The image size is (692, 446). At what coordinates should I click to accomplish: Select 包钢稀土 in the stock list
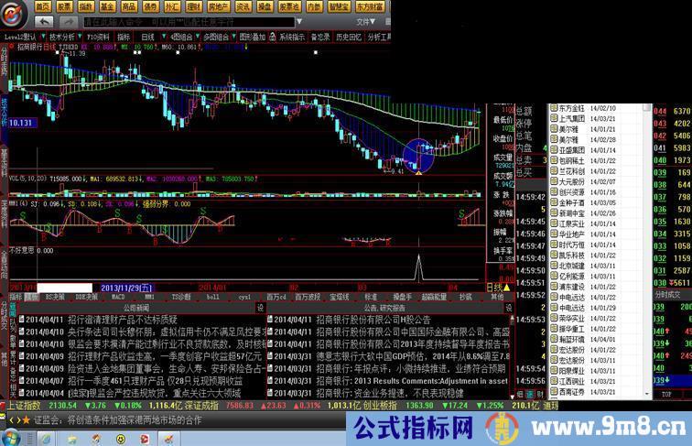pos(572,160)
